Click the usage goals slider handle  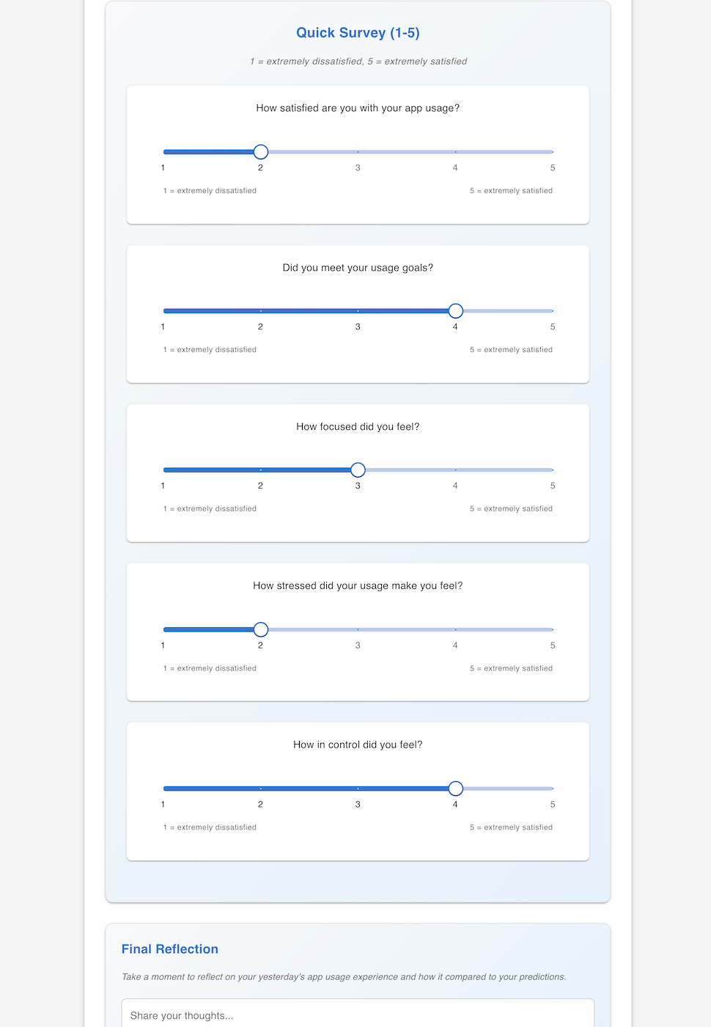click(455, 311)
